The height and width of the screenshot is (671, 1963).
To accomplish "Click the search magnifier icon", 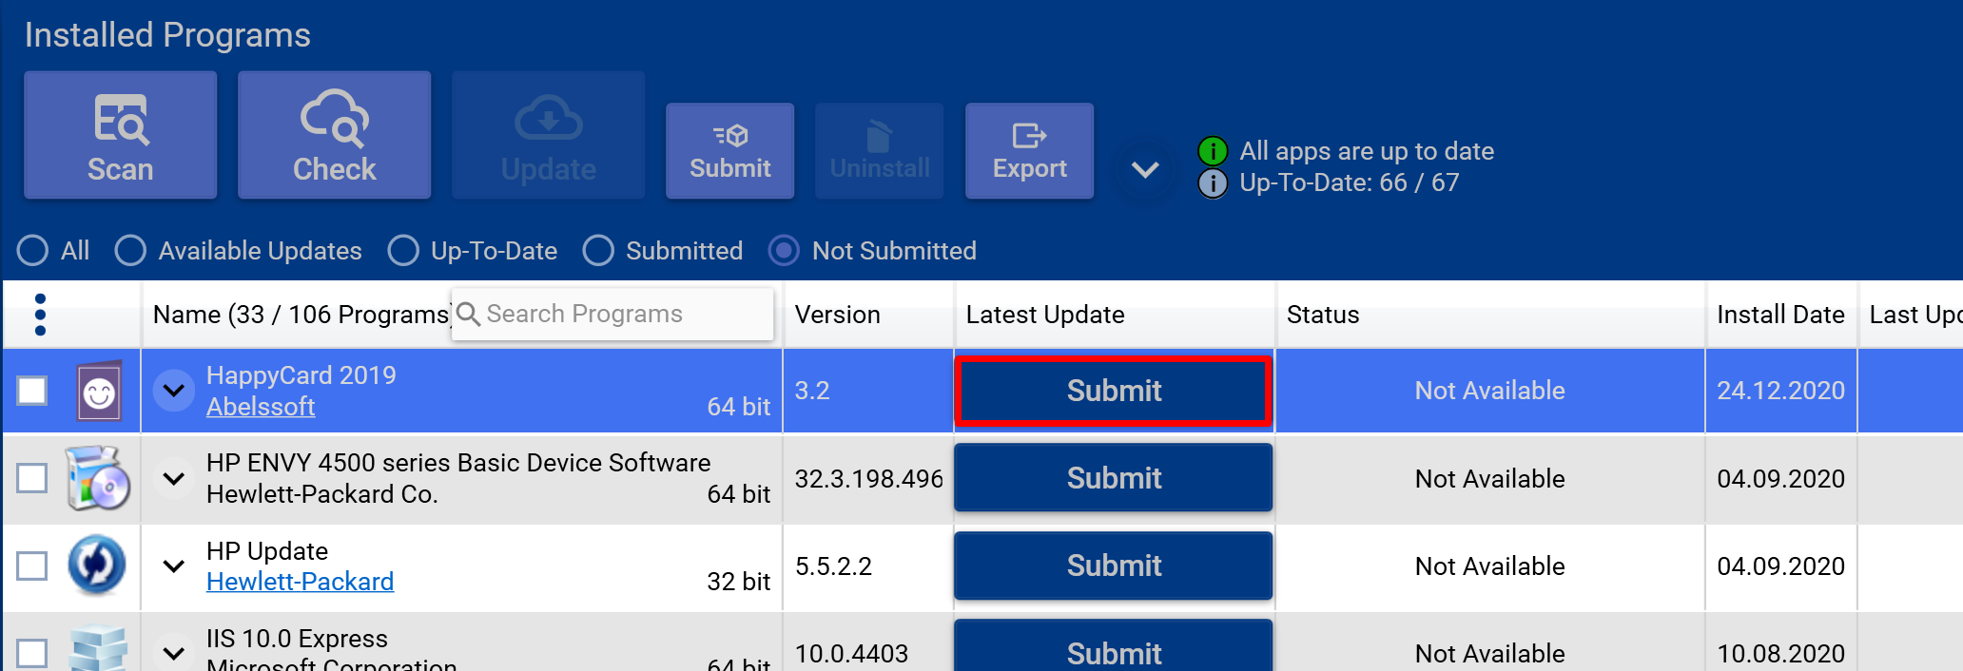I will [468, 314].
